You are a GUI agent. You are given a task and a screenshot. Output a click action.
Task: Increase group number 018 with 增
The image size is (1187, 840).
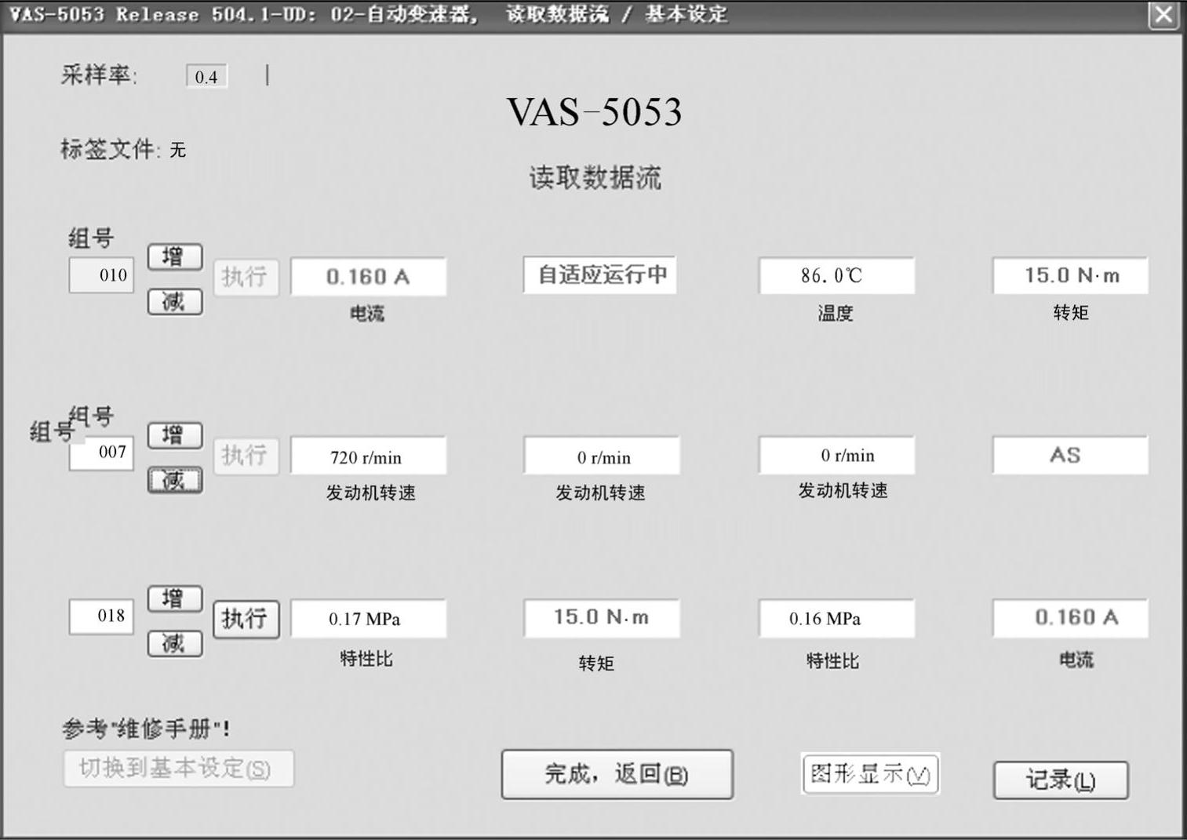175,598
